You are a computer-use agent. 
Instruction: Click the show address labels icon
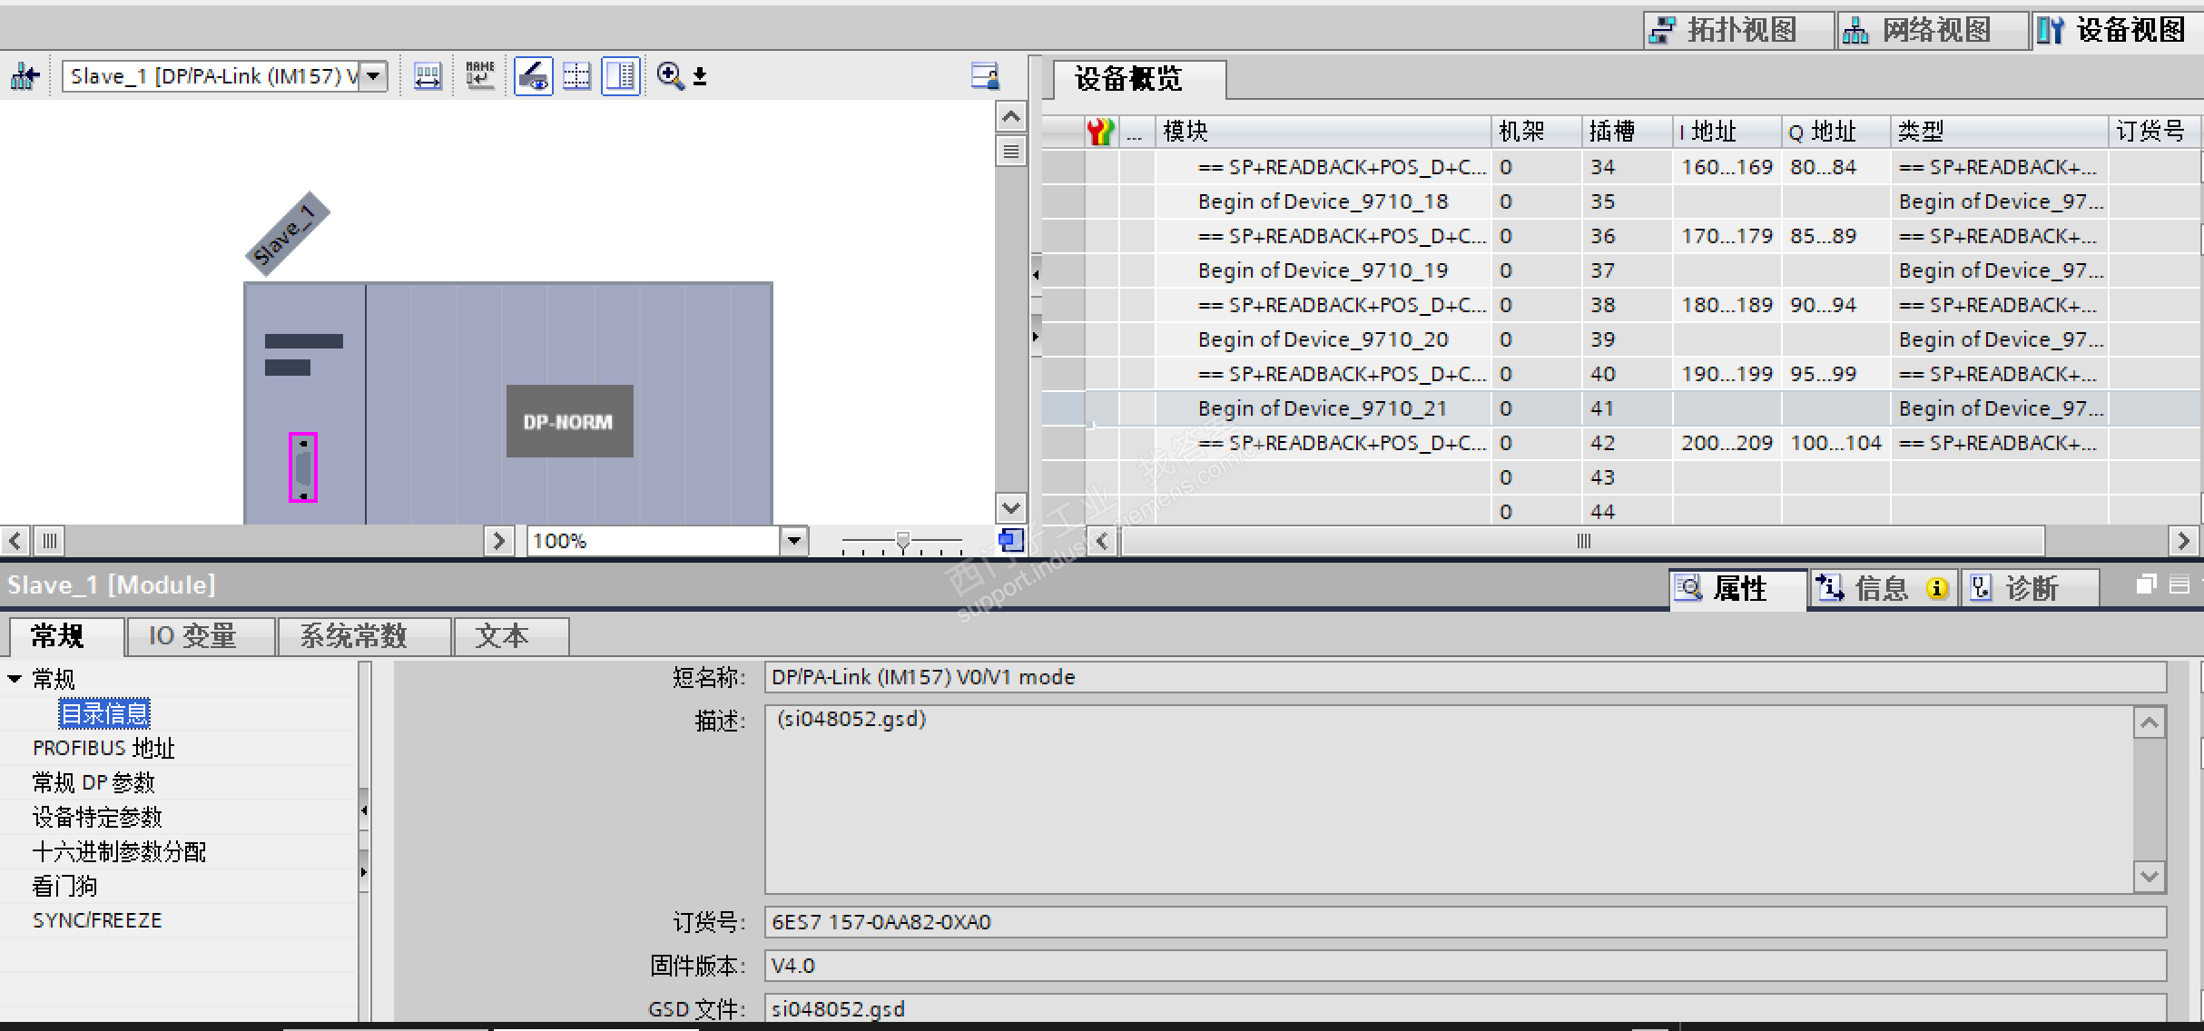tap(428, 76)
